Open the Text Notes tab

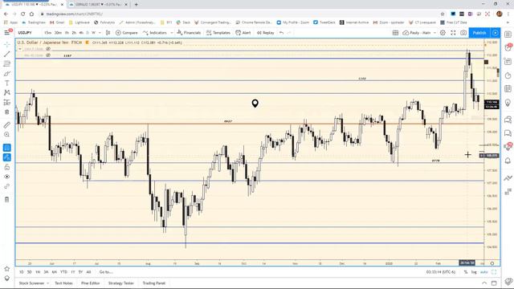63,283
